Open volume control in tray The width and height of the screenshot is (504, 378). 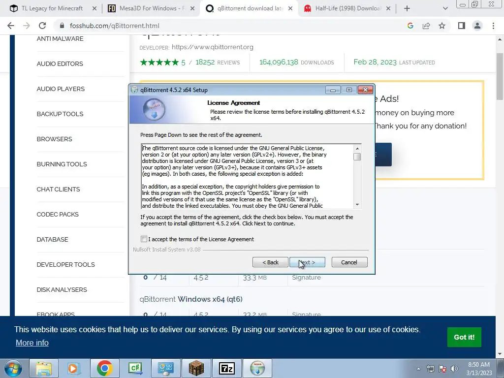pyautogui.click(x=454, y=369)
